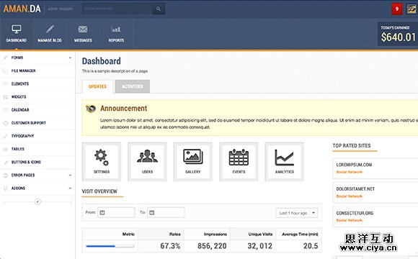Click the Unique Visits value 32, 012
Screen dimensions: 418x259
tap(259, 246)
